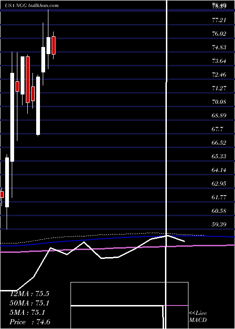Click the 76.02 price axis label
The width and height of the screenshot is (235, 329).
coord(219,33)
